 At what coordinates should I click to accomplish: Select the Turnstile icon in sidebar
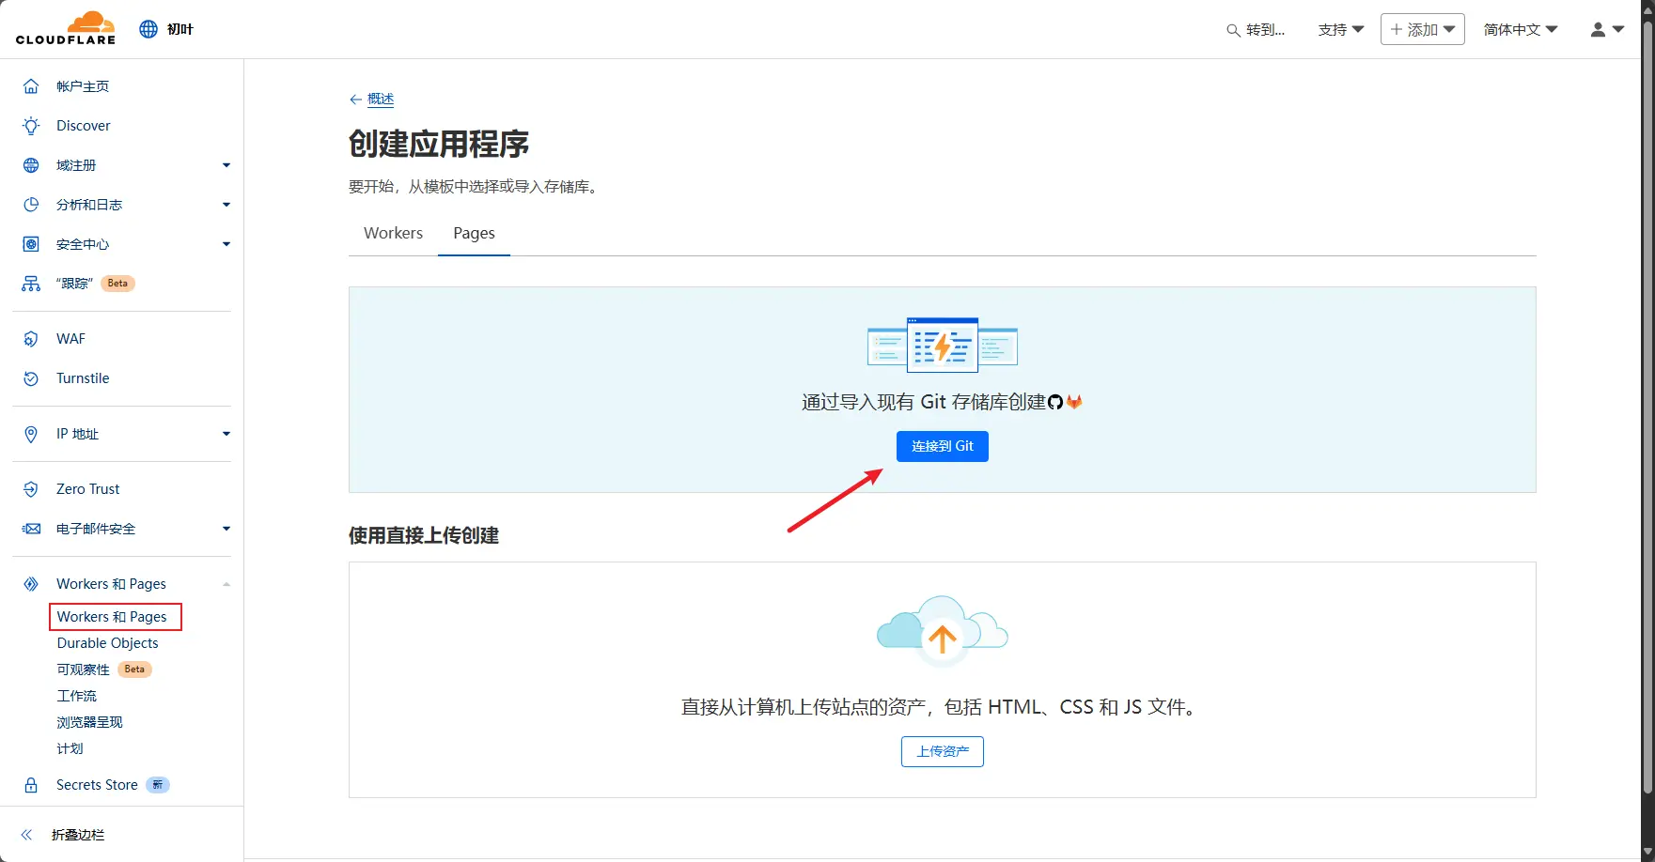tap(31, 378)
